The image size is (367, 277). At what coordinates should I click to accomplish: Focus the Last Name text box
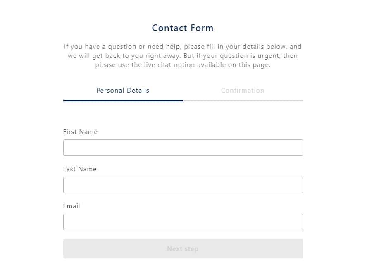click(x=183, y=185)
